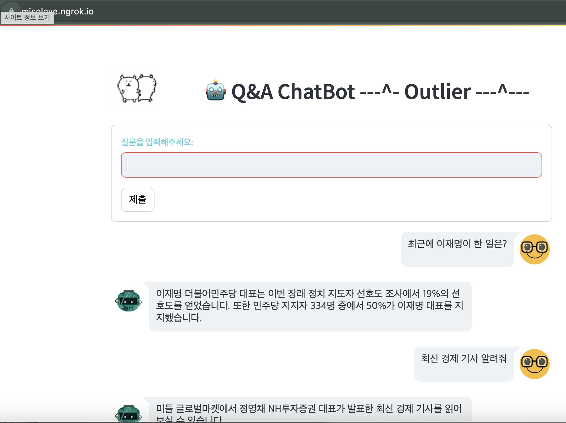Select the nerd-face avatar beside '최신 경제 기사 알려줘'
This screenshot has width=566, height=423.
[x=534, y=364]
